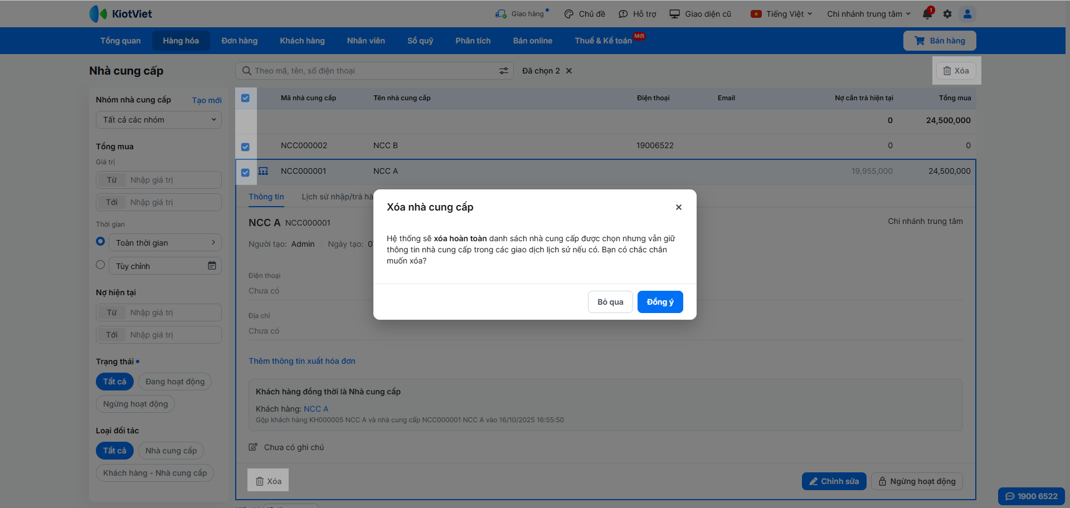Uncheck the NCC A row checkbox

click(245, 173)
